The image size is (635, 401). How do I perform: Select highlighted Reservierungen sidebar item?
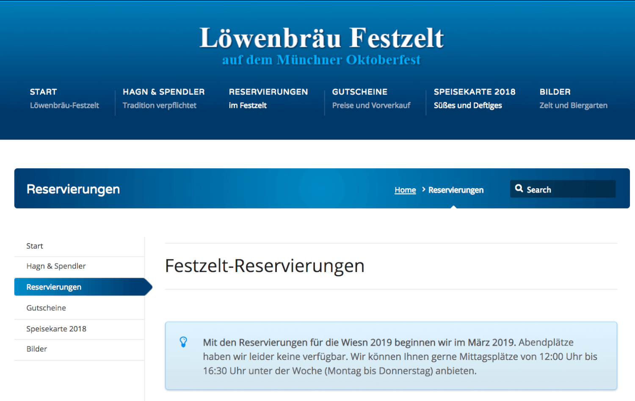coord(83,287)
